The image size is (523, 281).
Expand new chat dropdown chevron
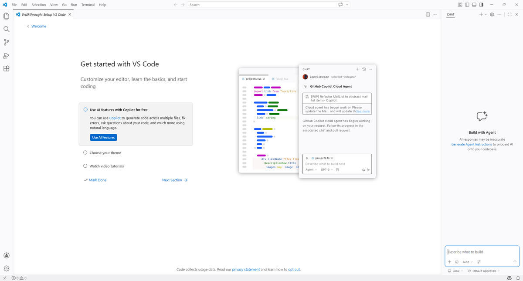click(486, 14)
